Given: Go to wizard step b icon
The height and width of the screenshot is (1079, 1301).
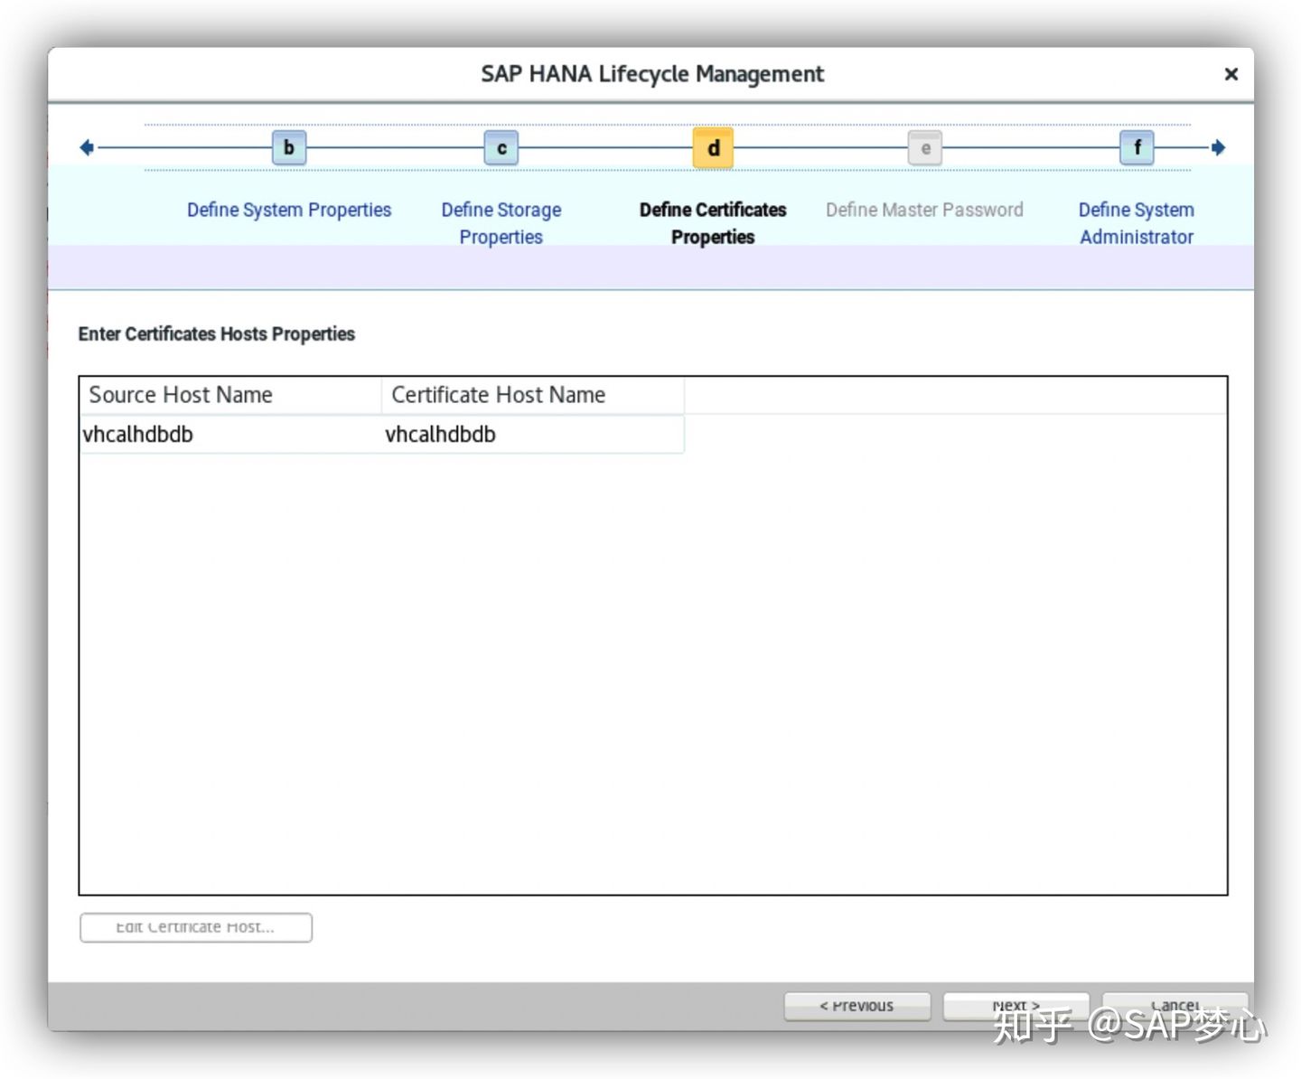Looking at the screenshot, I should (289, 147).
